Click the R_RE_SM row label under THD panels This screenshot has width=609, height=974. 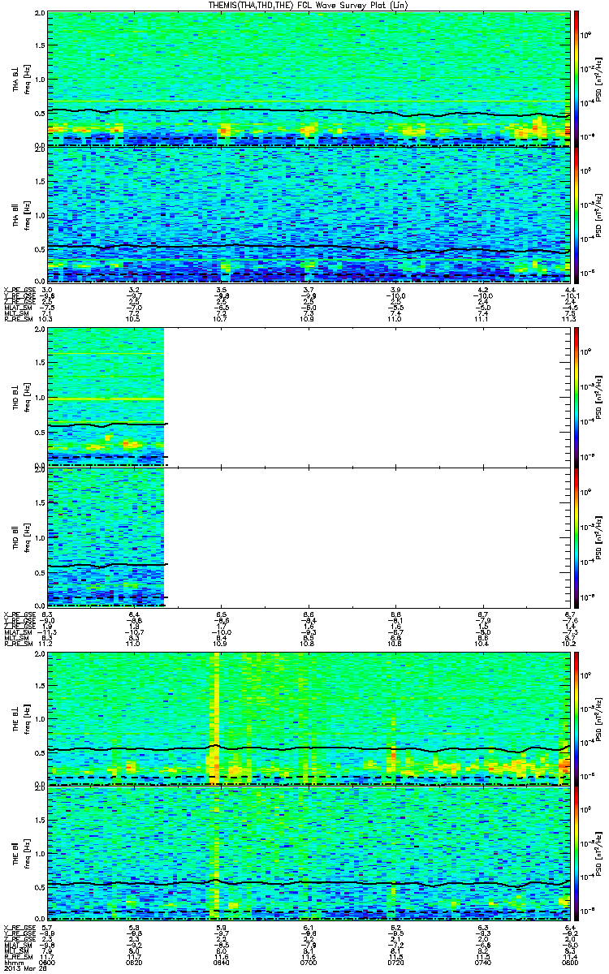coord(18,642)
